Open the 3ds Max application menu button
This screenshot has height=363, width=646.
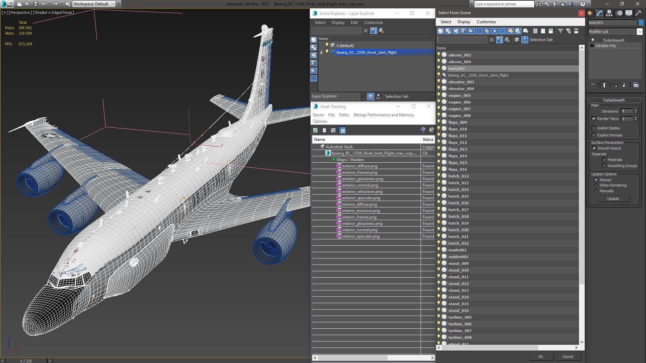click(7, 4)
